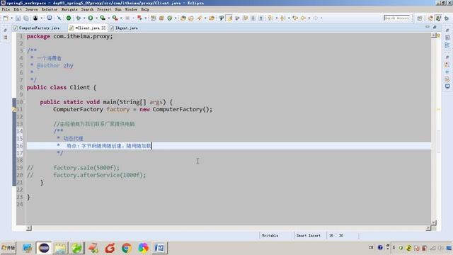This screenshot has height=255, width=453.
Task: Open the External Tools dropdown arrow
Action: pos(121,18)
